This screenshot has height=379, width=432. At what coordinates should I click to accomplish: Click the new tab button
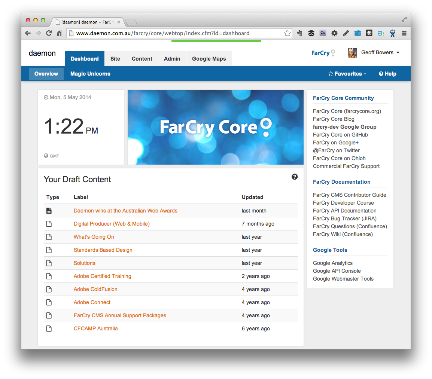click(x=131, y=22)
